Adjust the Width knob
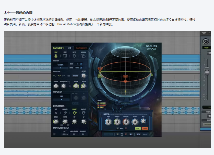The image size is (214, 155). coord(84,86)
